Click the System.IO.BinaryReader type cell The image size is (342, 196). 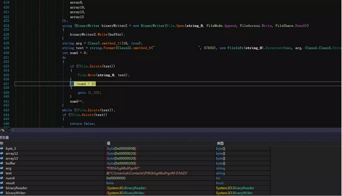pos(235,188)
